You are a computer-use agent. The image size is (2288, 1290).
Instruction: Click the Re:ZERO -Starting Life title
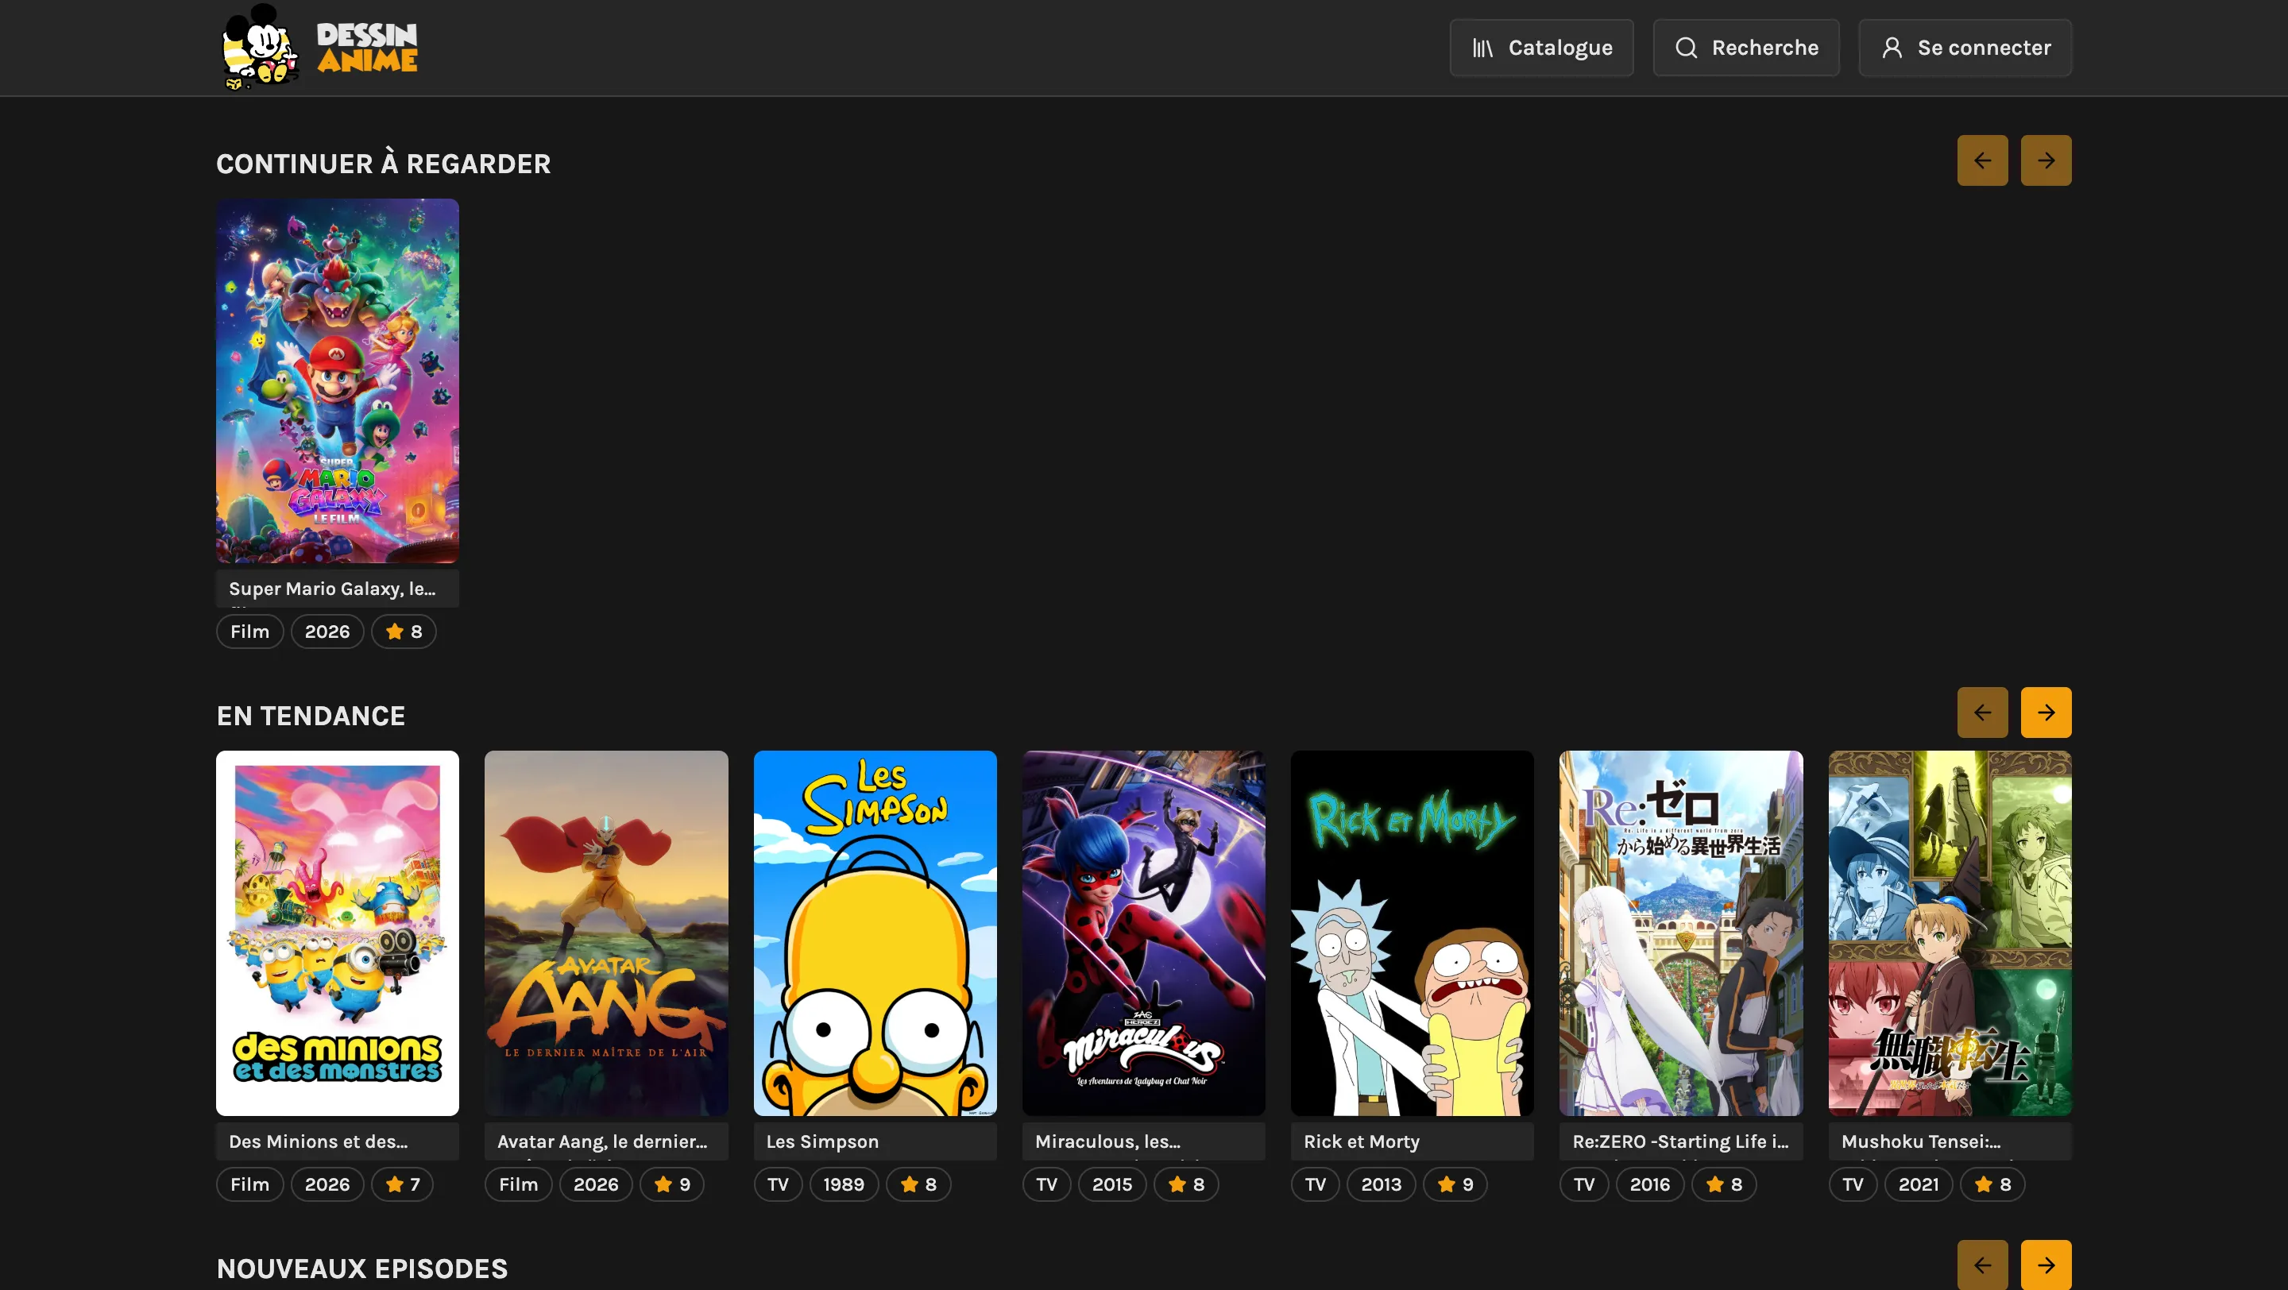click(1680, 1141)
